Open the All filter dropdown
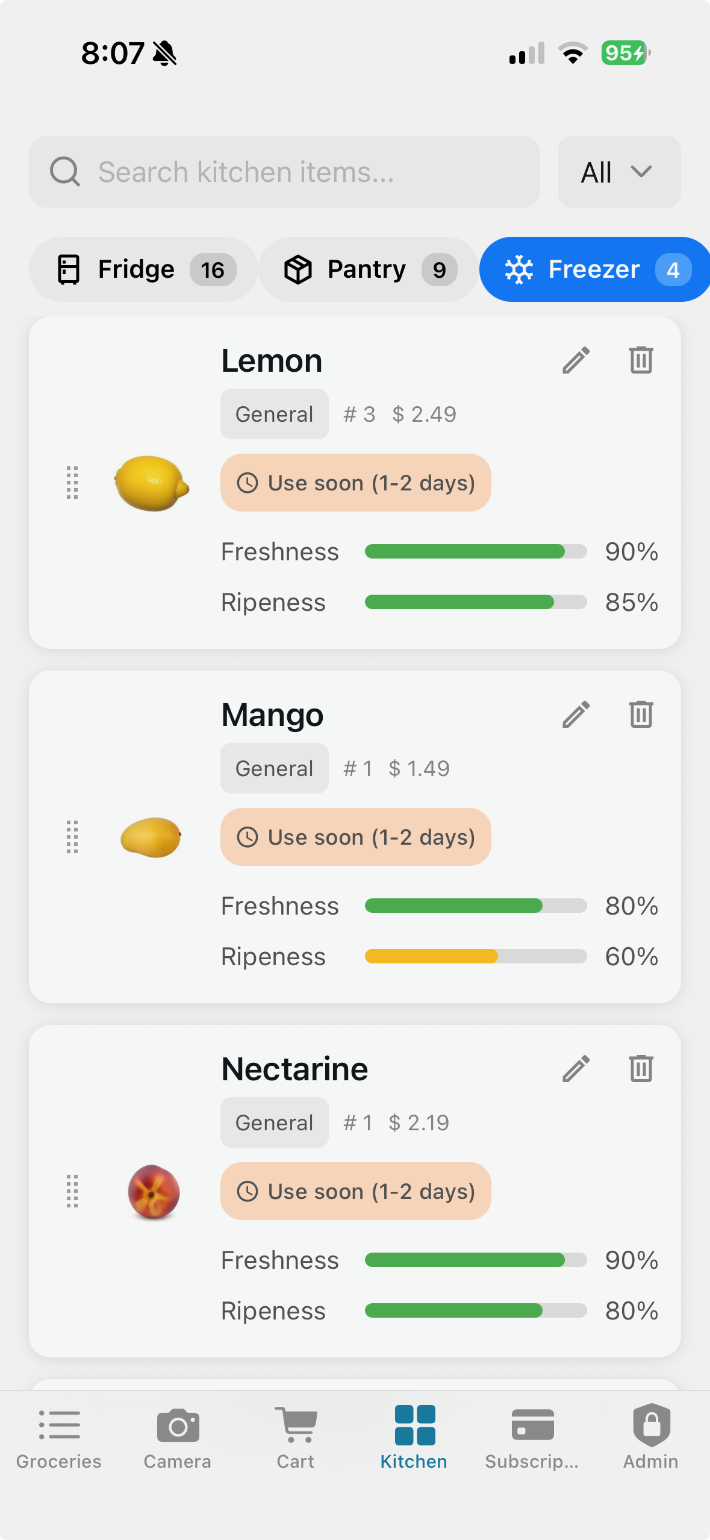 click(618, 172)
